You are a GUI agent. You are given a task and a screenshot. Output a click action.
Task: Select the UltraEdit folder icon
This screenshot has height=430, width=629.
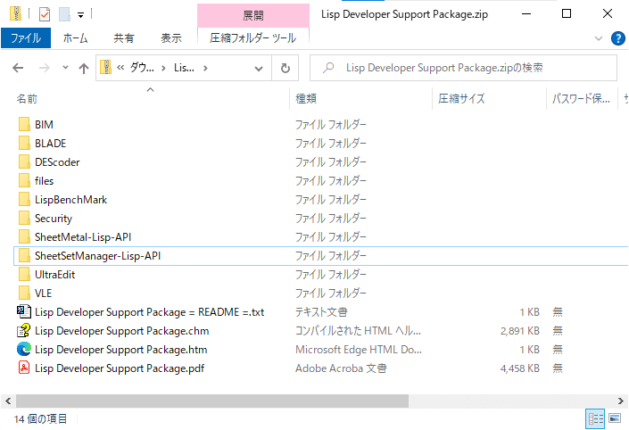tap(24, 275)
